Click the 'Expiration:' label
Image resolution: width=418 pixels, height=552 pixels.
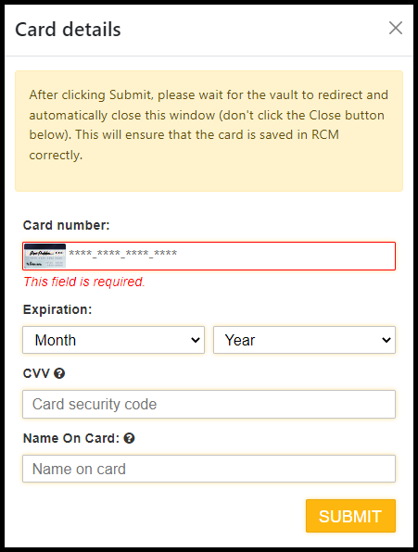57,309
